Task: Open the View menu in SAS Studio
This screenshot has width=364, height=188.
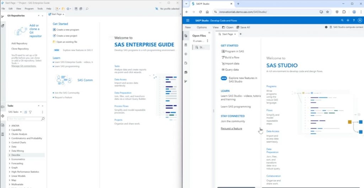Action: (x=216, y=27)
